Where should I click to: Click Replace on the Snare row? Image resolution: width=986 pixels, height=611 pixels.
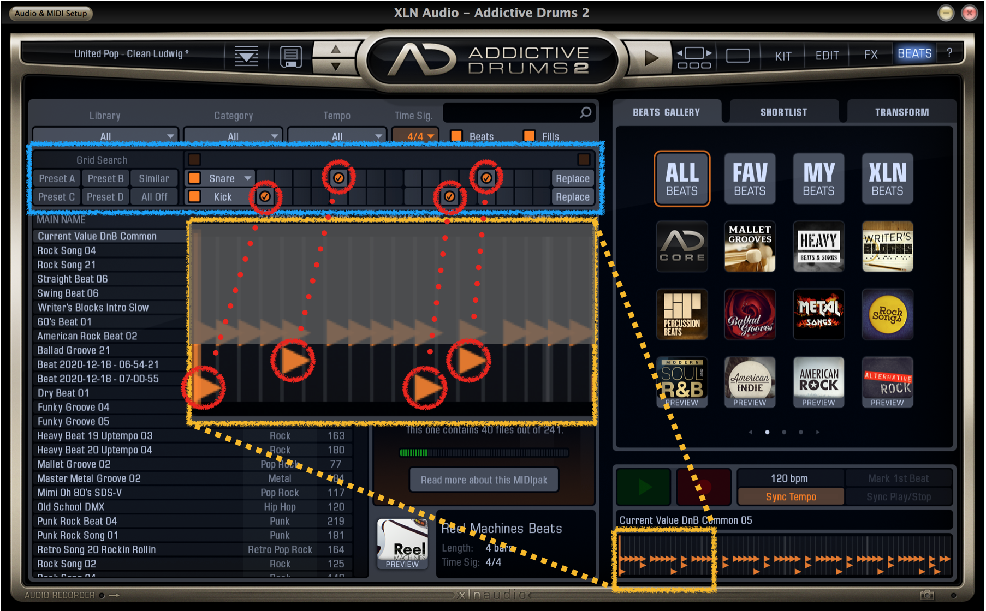coord(572,178)
